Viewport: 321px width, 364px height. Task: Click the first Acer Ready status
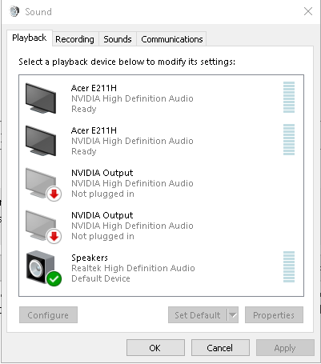(x=84, y=109)
